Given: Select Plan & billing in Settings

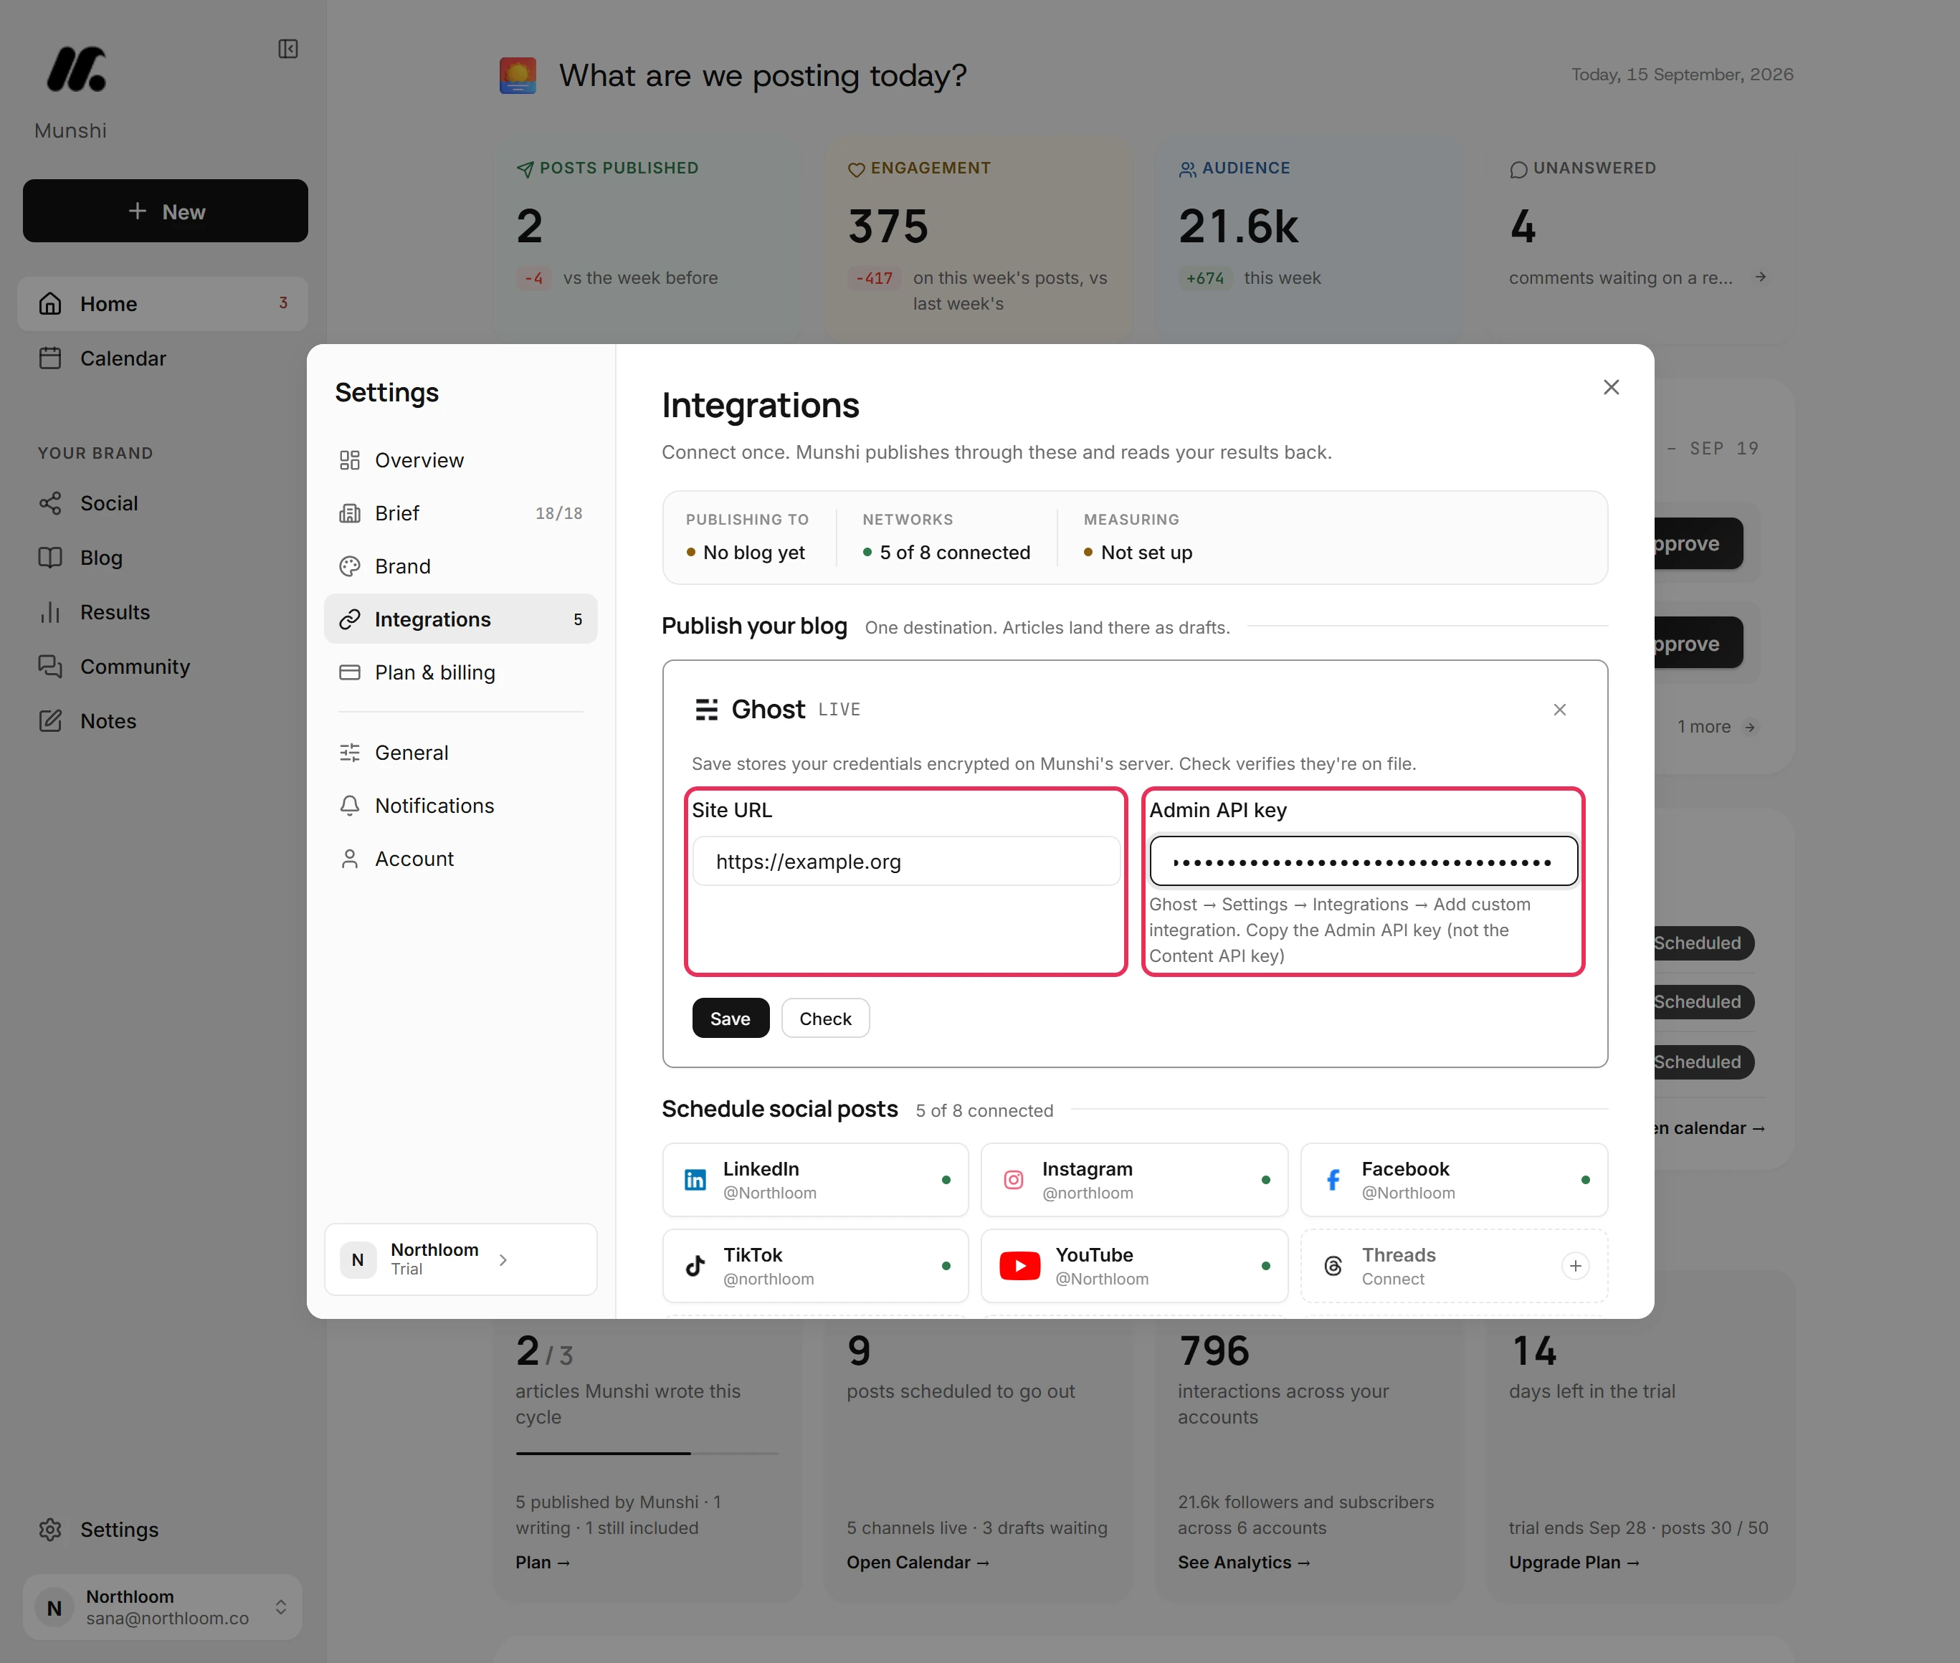Looking at the screenshot, I should 460,672.
